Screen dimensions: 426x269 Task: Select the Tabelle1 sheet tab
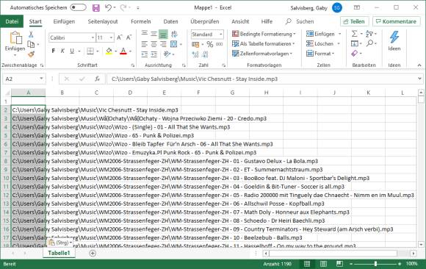tap(59, 254)
